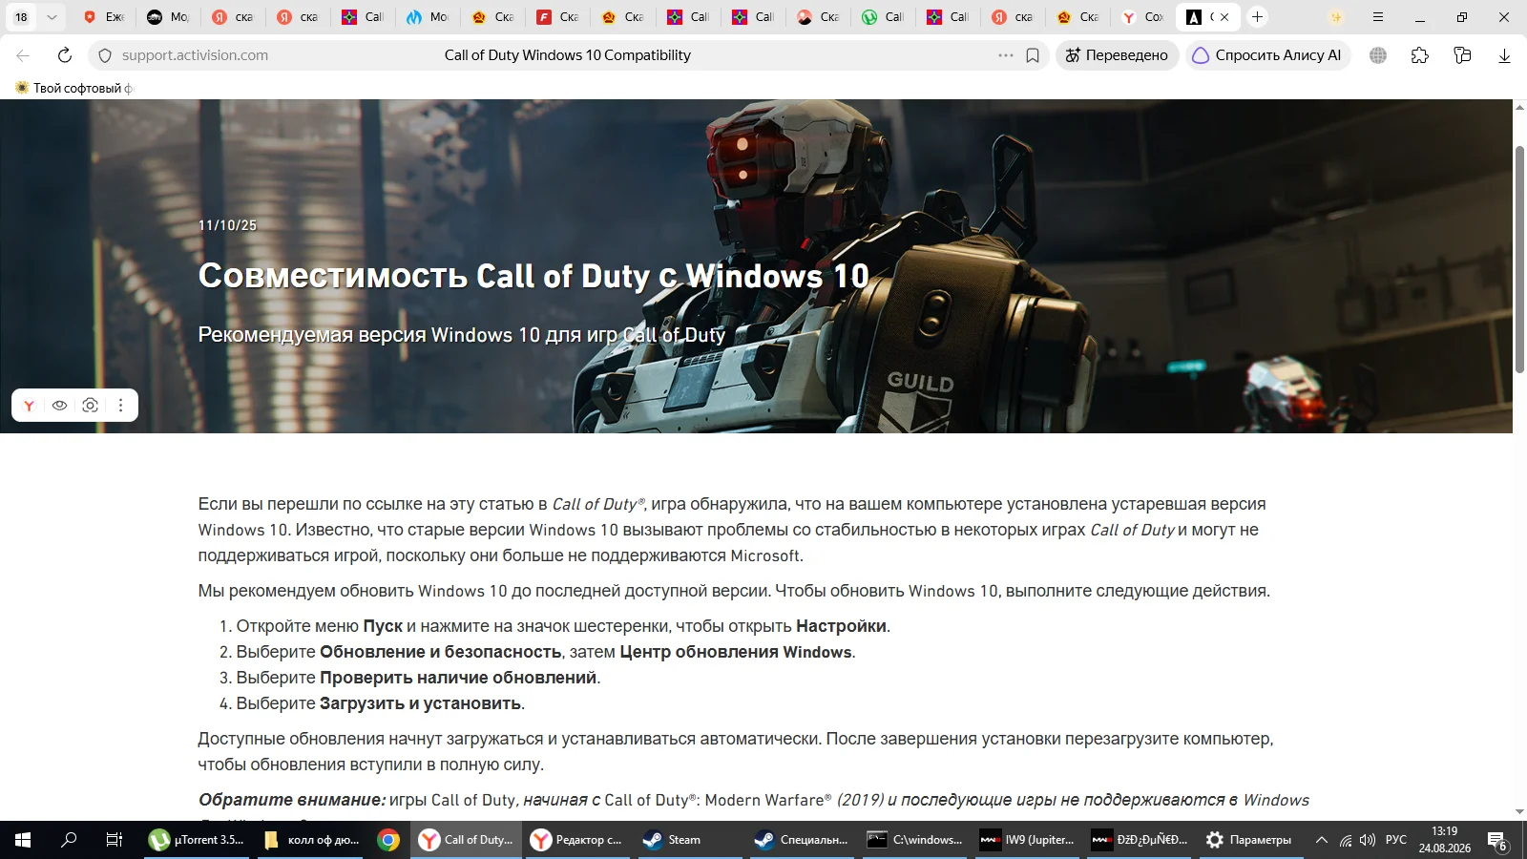Open Параметры settings from the taskbar

tap(1250, 840)
